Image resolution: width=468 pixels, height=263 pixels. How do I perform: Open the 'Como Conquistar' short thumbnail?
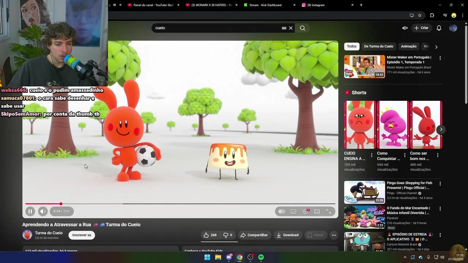393,125
